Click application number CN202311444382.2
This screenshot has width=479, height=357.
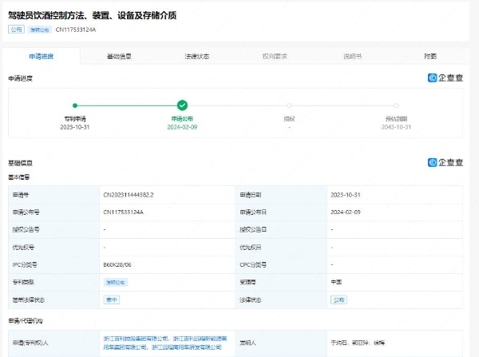click(x=129, y=195)
